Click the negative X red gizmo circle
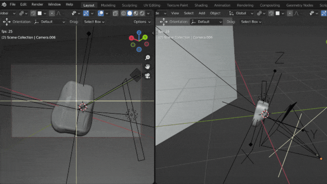327x184 pixels. (x=146, y=44)
